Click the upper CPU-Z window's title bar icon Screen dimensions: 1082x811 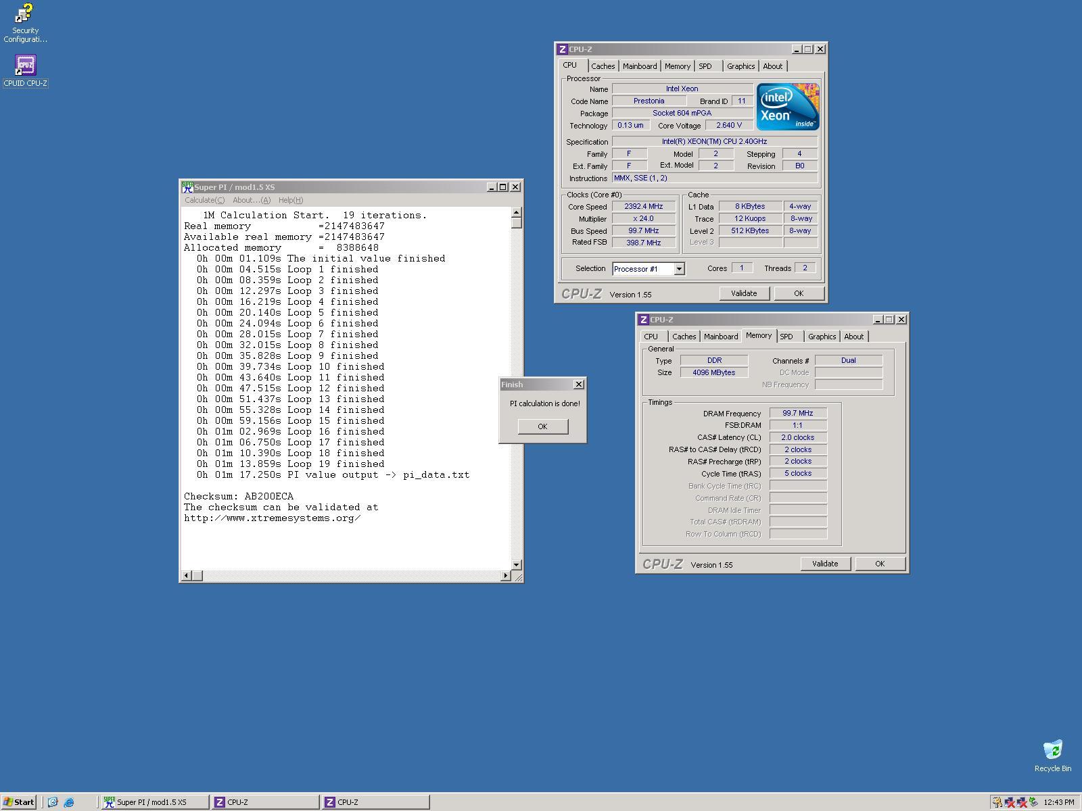pyautogui.click(x=562, y=49)
